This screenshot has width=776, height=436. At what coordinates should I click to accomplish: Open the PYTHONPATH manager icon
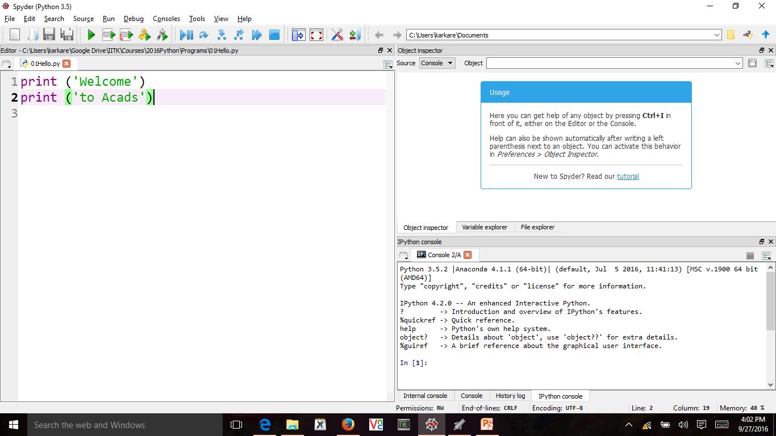(x=354, y=34)
